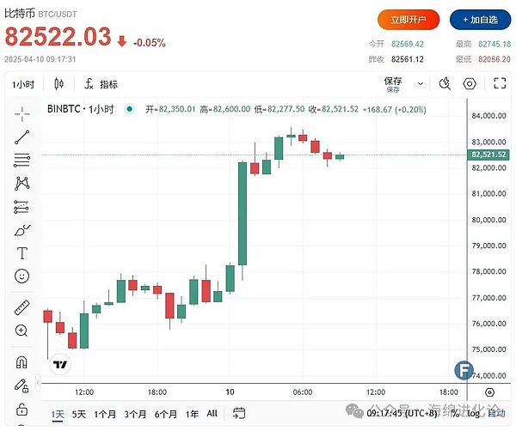This screenshot has height=431, width=516.
Task: Select the crosshair cursor tool
Action: click(22, 113)
